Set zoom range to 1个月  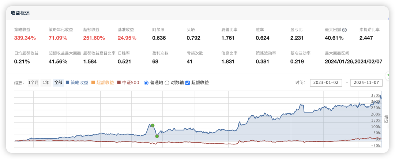[x=33, y=83]
